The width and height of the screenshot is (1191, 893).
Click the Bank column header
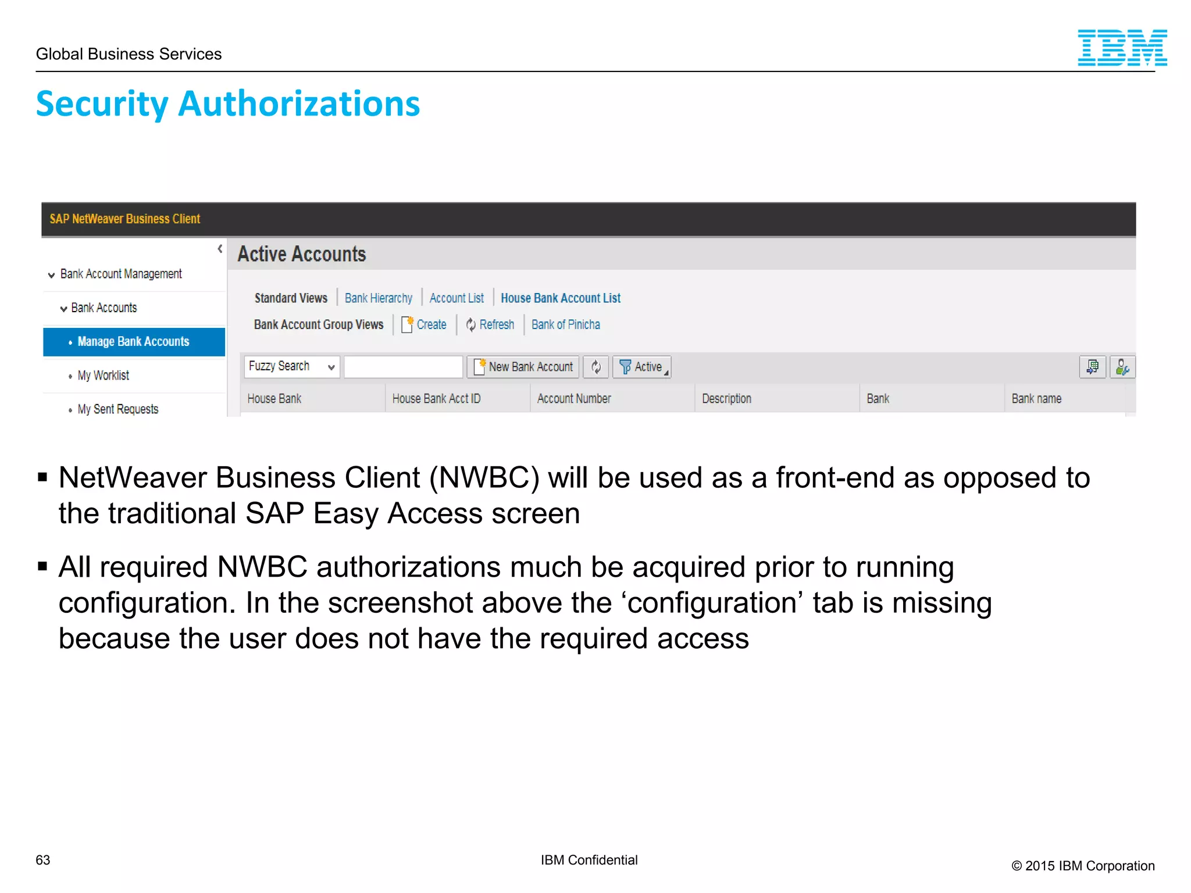tap(932, 399)
